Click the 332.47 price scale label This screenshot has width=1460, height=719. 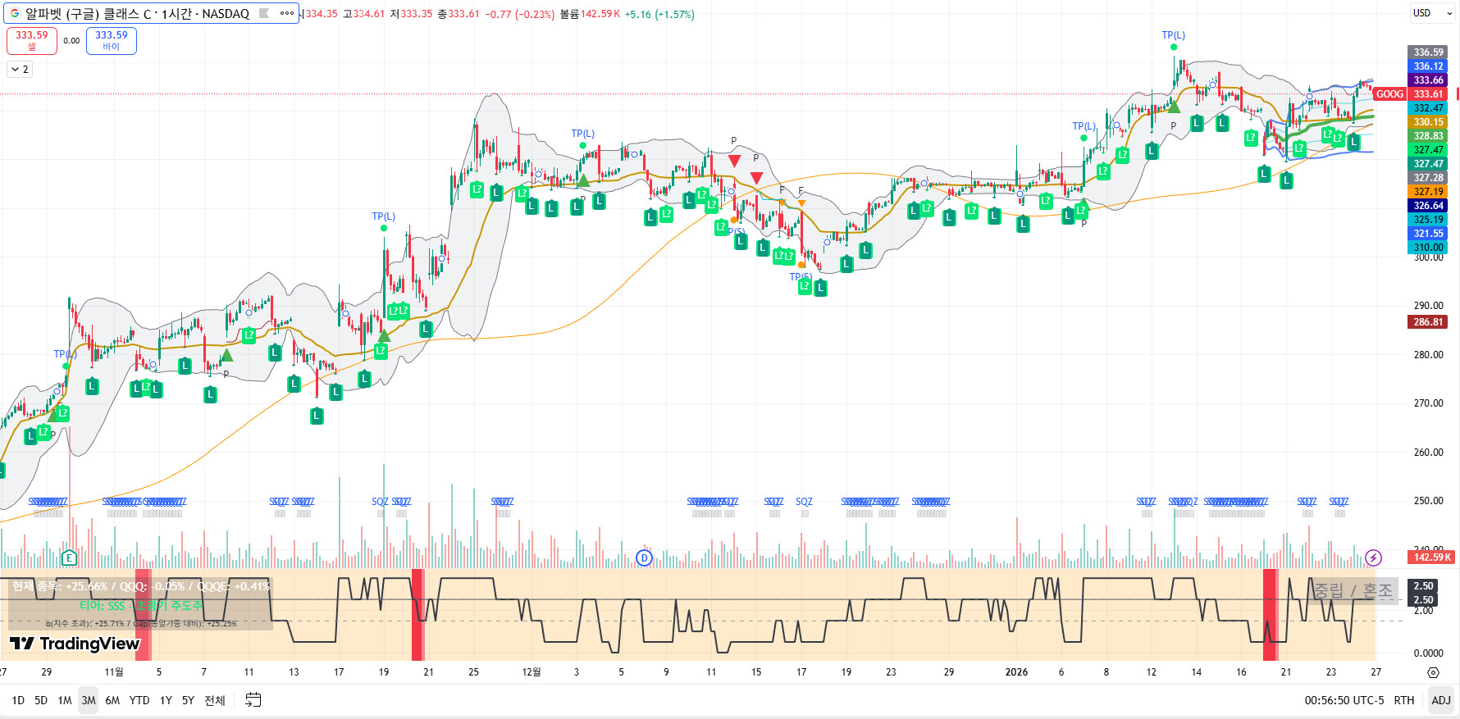pyautogui.click(x=1428, y=108)
